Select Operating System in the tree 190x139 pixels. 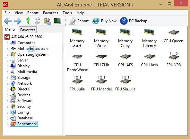[32, 54]
